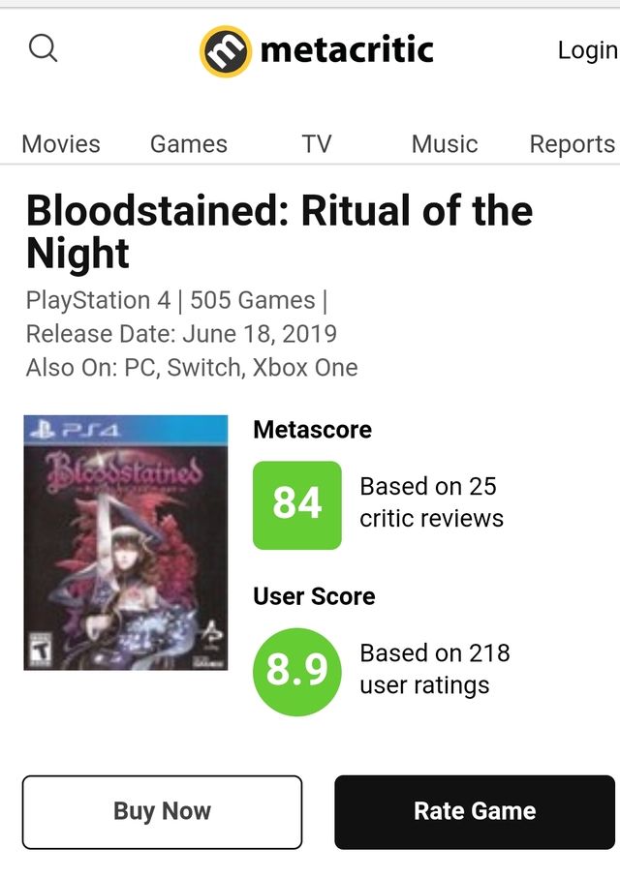Switch to the Games tab
This screenshot has height=878, width=620.
point(188,144)
